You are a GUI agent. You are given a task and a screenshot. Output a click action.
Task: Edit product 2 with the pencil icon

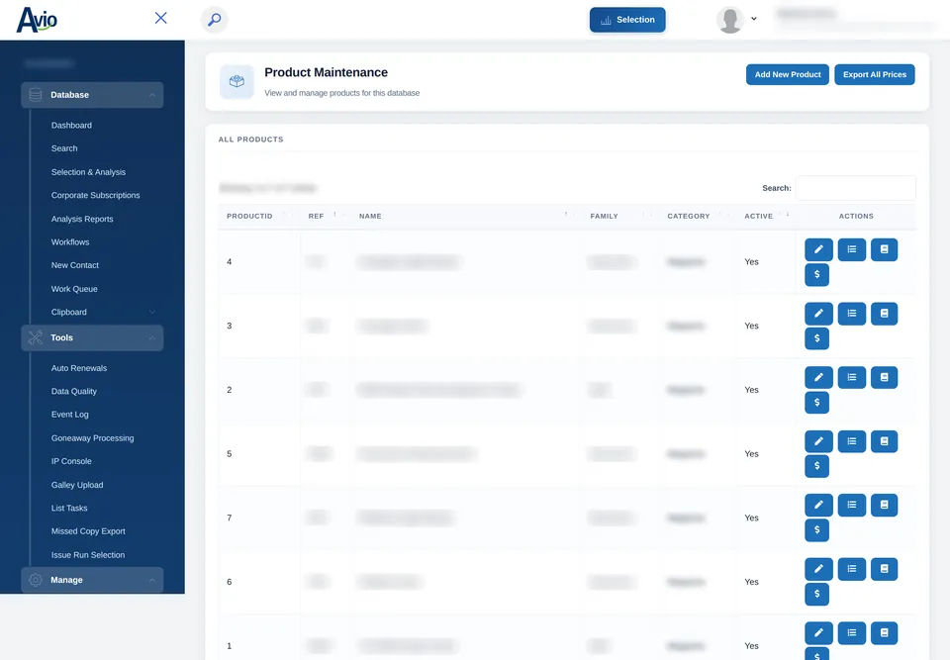pyautogui.click(x=818, y=378)
